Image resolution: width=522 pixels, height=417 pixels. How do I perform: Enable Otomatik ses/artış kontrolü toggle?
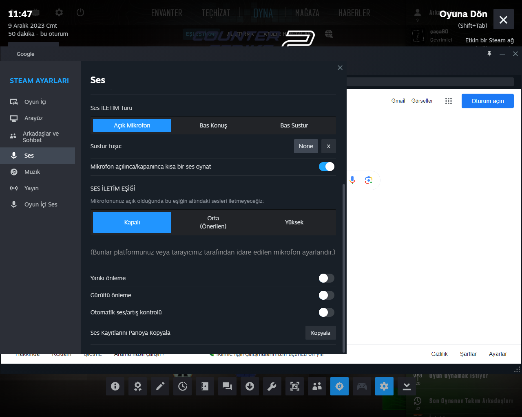327,312
